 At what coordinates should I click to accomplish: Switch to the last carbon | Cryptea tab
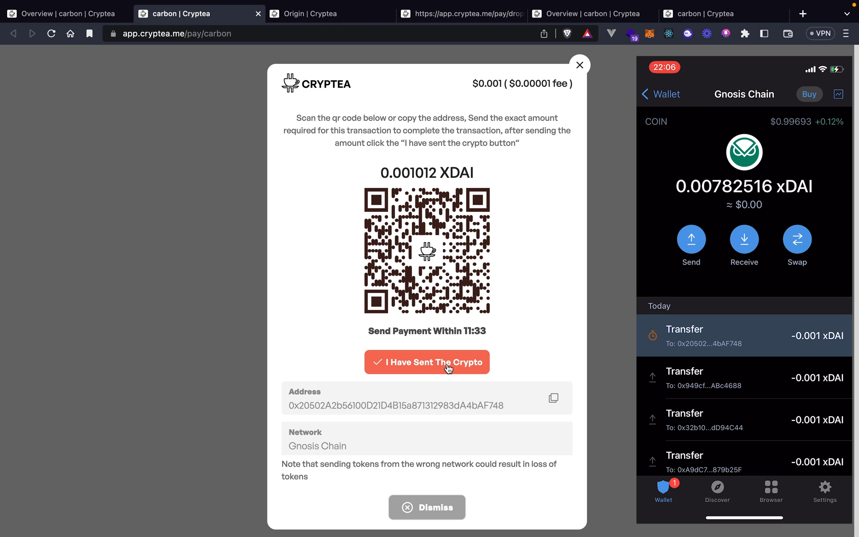[724, 13]
